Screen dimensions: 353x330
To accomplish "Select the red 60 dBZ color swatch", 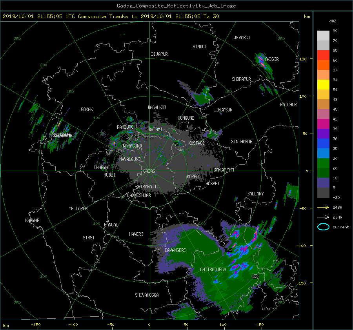I will 323,55.
